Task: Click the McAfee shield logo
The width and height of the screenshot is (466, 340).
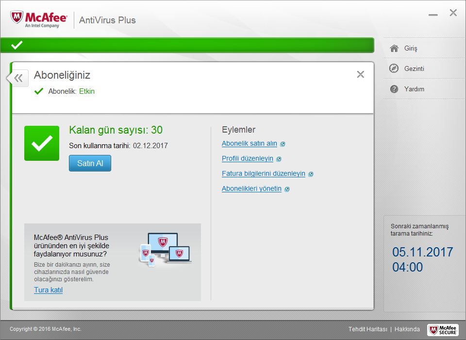Action: (x=17, y=17)
